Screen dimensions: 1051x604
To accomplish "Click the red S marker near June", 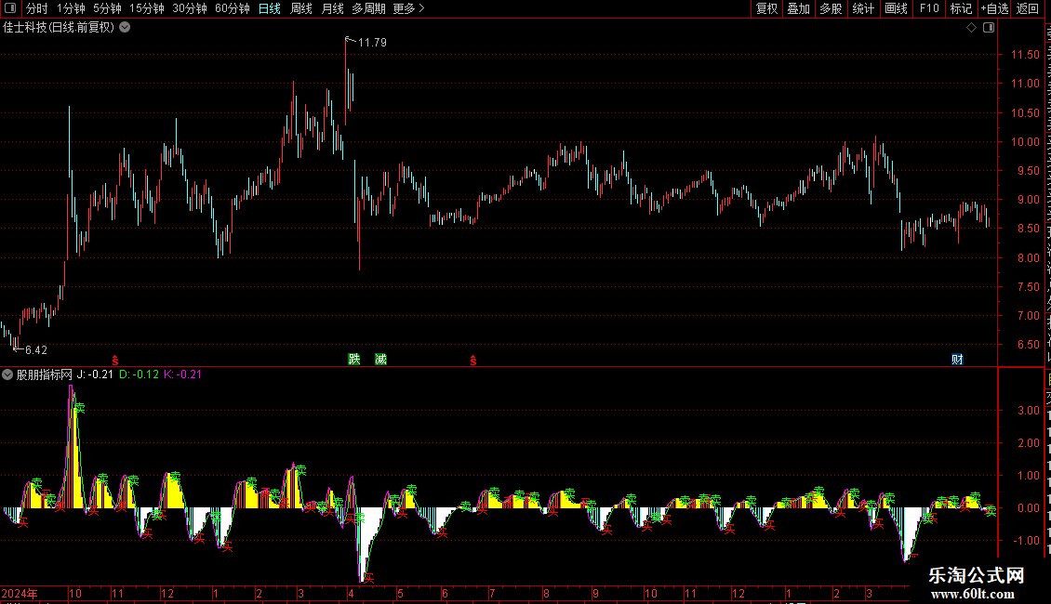I will coord(473,361).
